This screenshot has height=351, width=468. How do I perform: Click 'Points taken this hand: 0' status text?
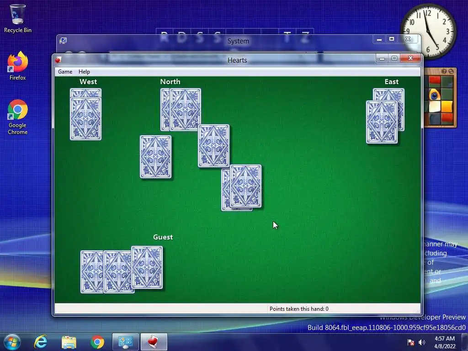click(299, 308)
